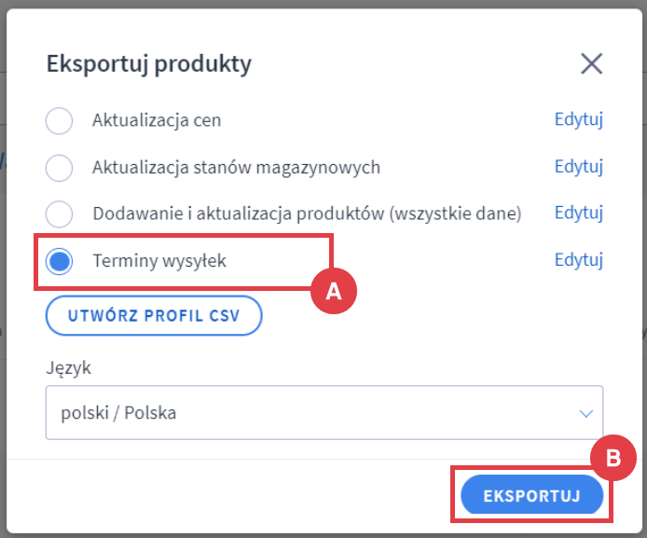Image resolution: width=647 pixels, height=538 pixels.
Task: Select the Terminy wysyłek radio button
Action: point(60,261)
